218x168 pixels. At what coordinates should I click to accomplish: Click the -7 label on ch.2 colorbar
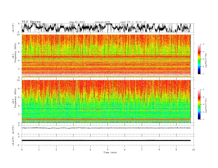pyautogui.click(x=203, y=119)
